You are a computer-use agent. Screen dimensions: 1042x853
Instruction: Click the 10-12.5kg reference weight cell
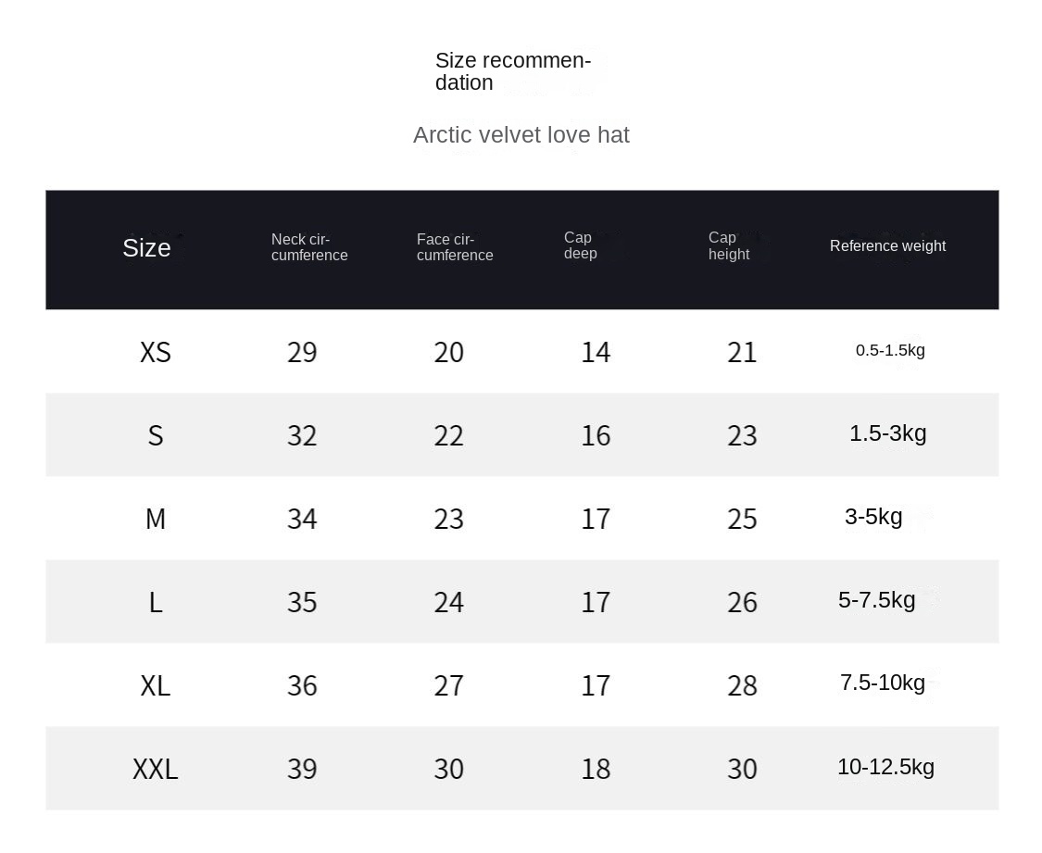(885, 767)
